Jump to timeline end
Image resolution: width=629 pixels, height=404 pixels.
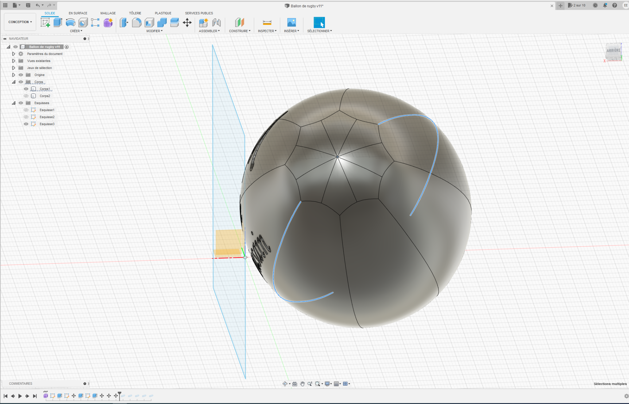[x=35, y=396]
